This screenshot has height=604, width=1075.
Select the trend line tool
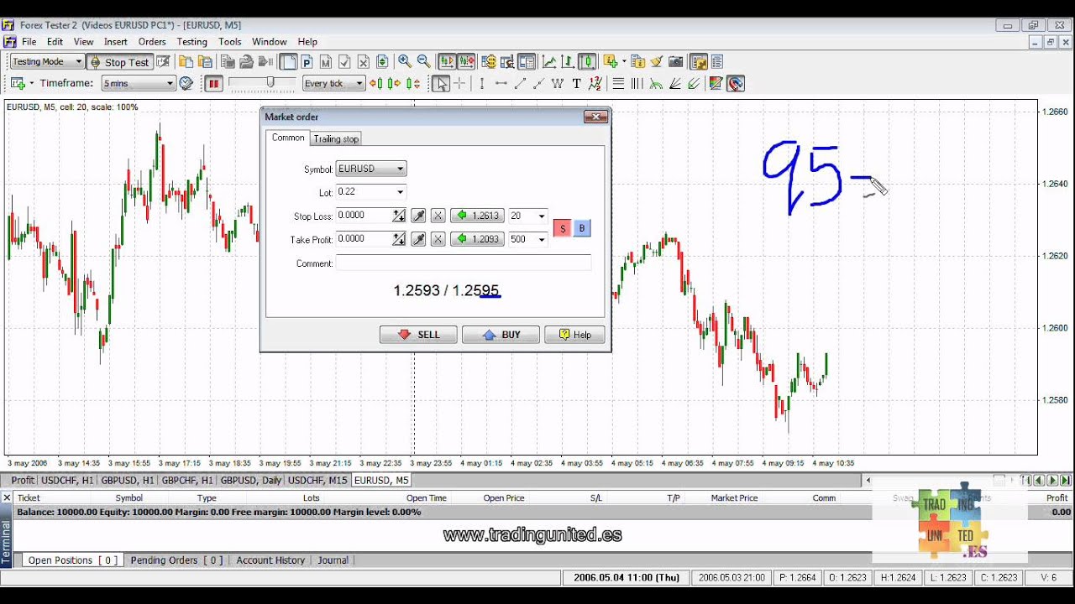520,83
